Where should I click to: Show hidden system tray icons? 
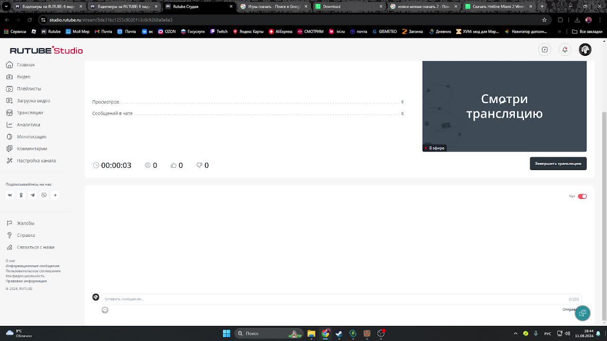coord(515,333)
